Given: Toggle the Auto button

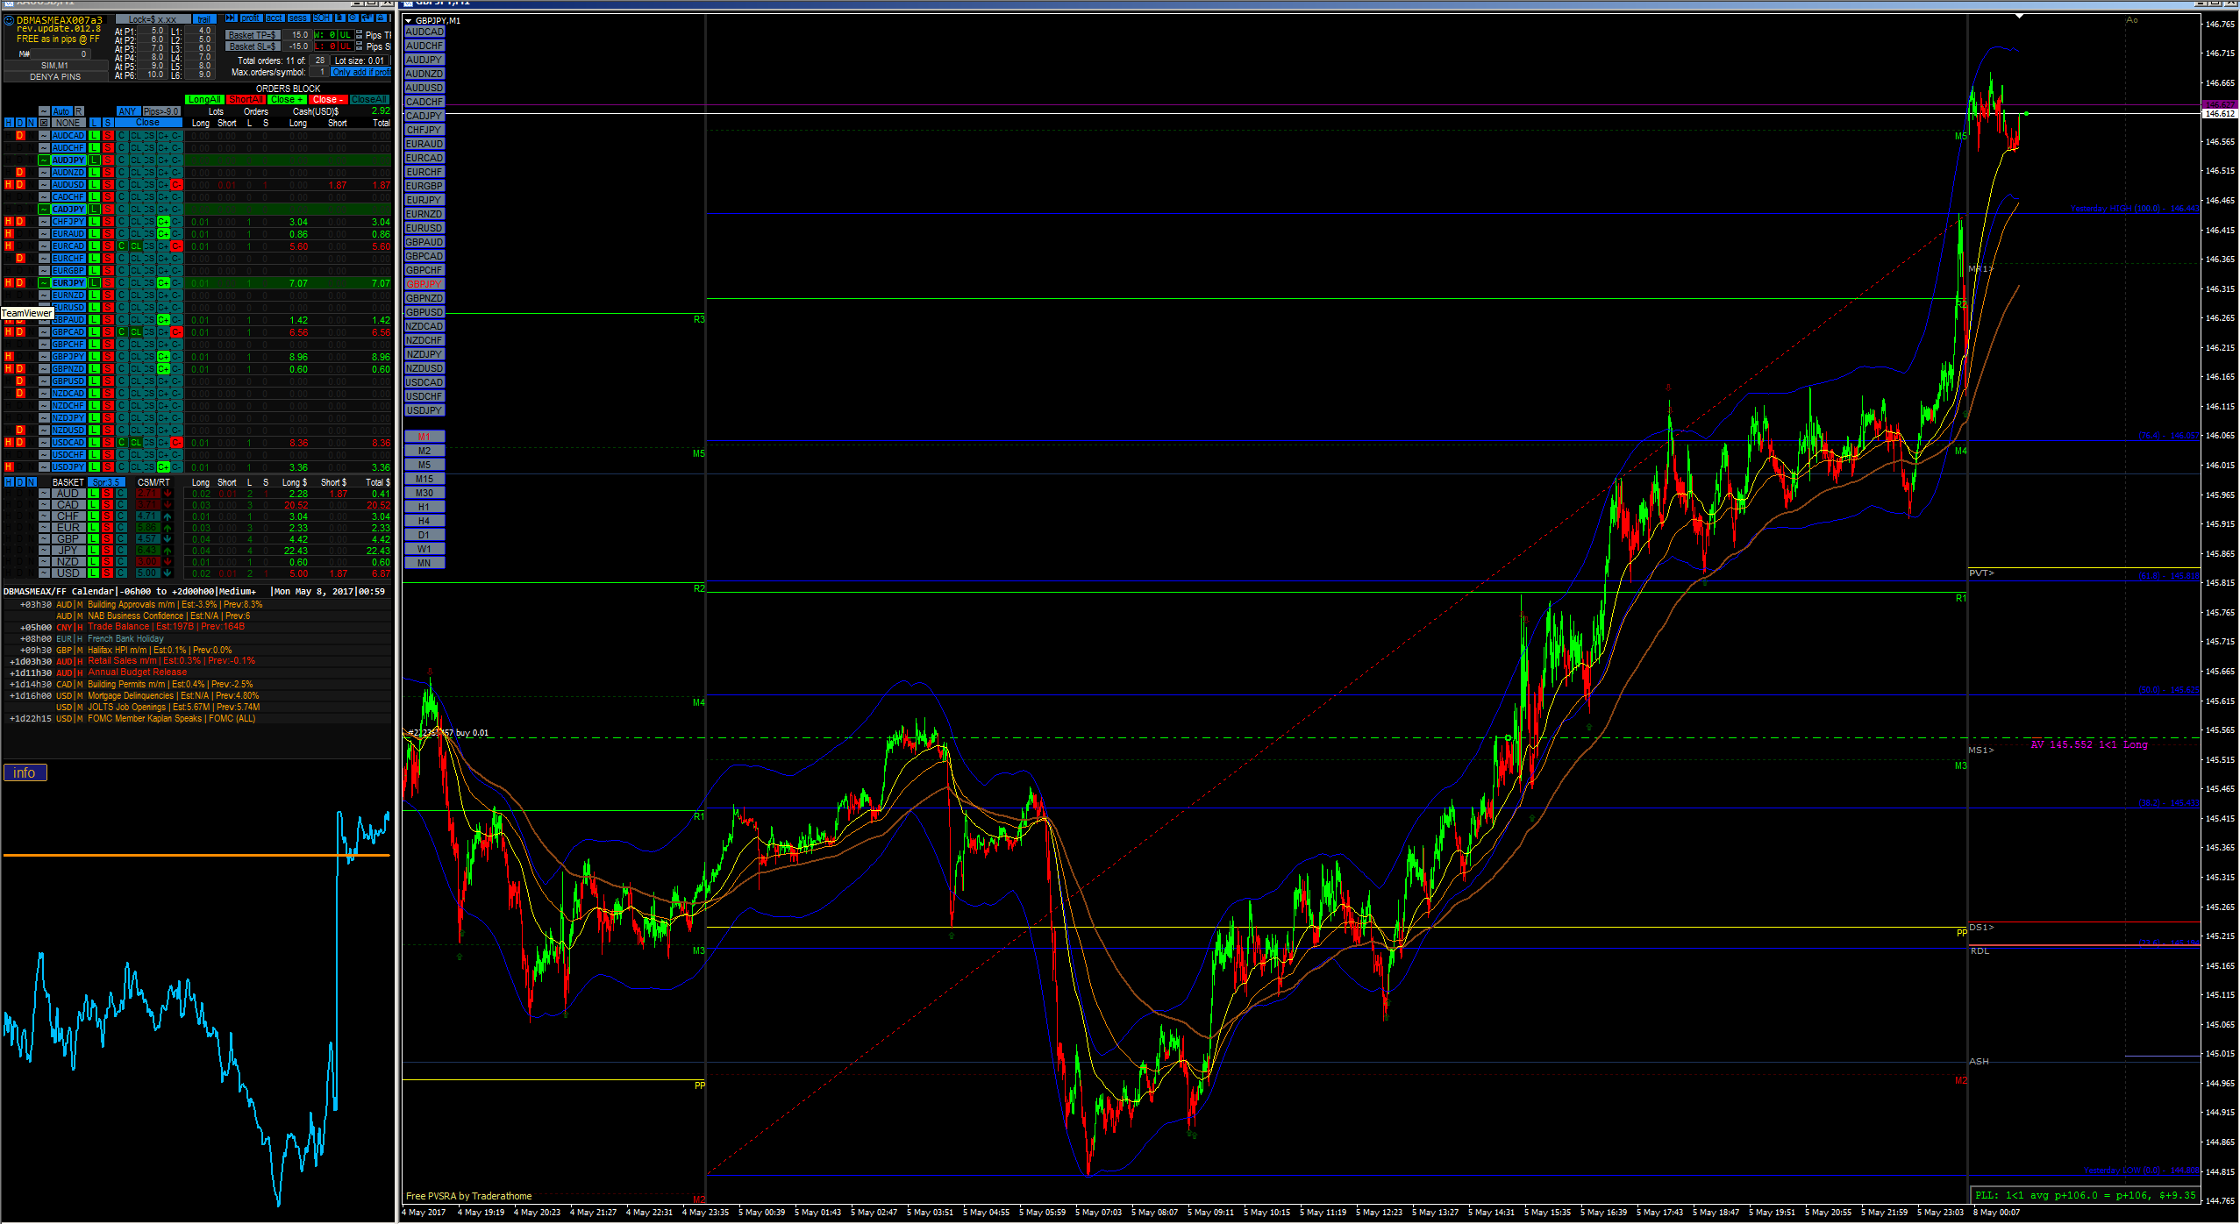Looking at the screenshot, I should point(61,111).
